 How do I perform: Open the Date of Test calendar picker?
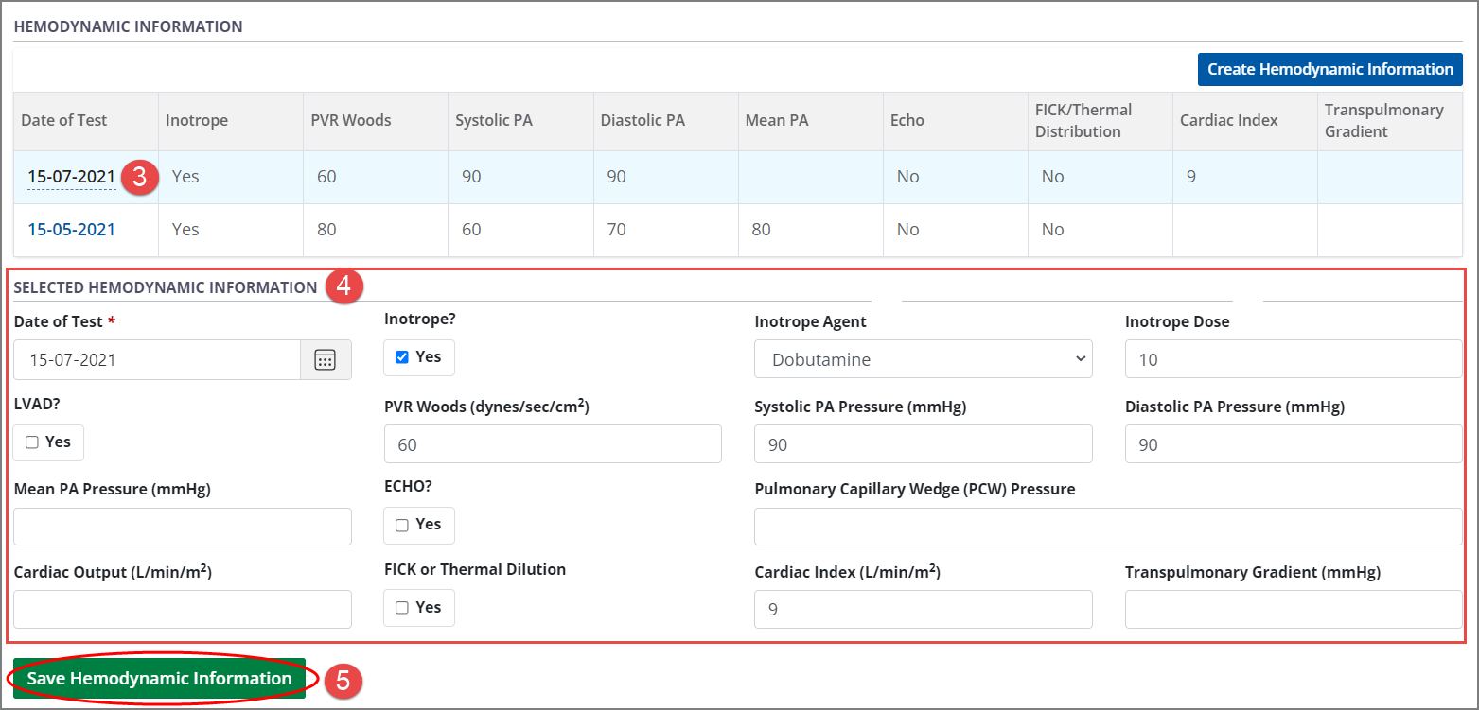click(326, 360)
